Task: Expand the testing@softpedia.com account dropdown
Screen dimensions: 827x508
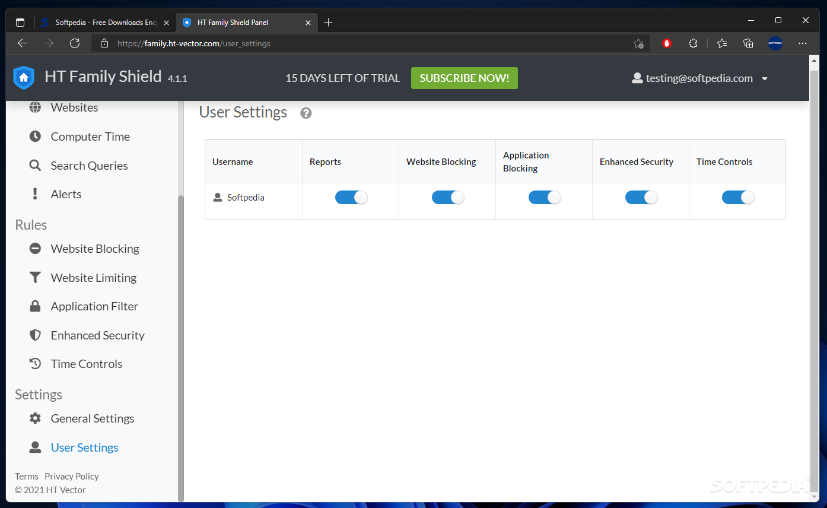Action: coord(765,79)
